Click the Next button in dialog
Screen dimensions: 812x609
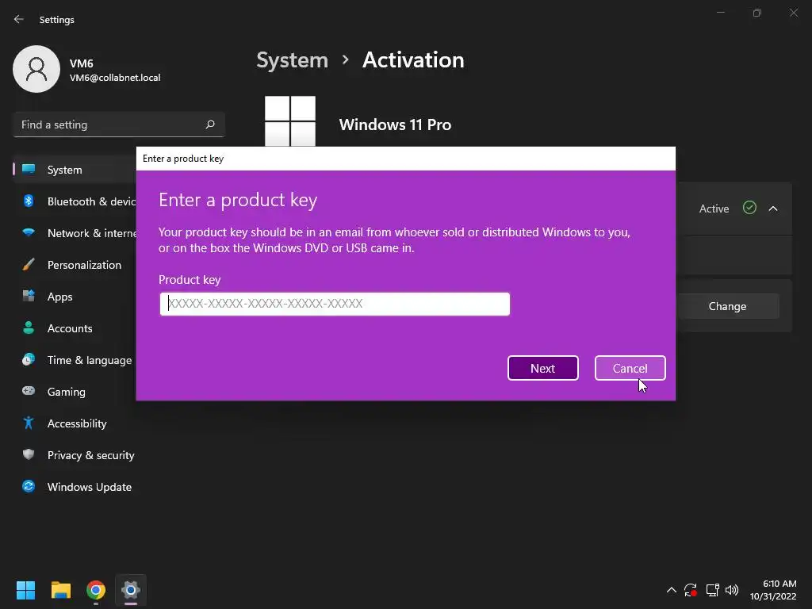542,368
